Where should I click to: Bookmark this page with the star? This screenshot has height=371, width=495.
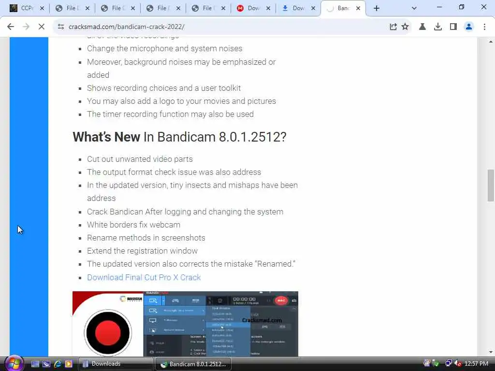pyautogui.click(x=405, y=27)
